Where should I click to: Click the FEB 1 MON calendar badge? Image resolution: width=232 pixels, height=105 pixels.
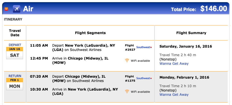[14, 84]
